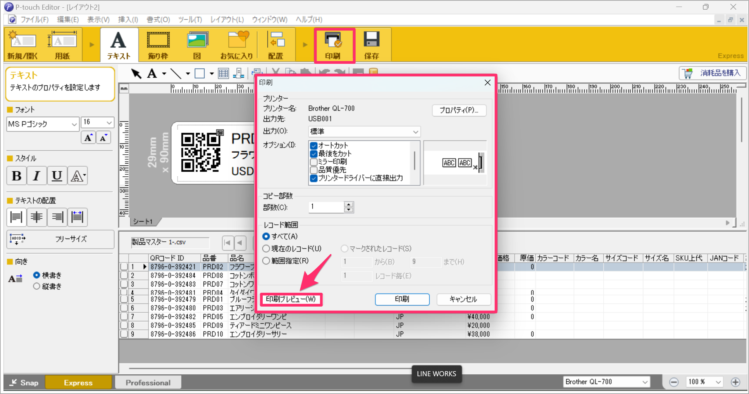Insert a table with the grid icon
This screenshot has height=394, width=749.
pyautogui.click(x=223, y=73)
